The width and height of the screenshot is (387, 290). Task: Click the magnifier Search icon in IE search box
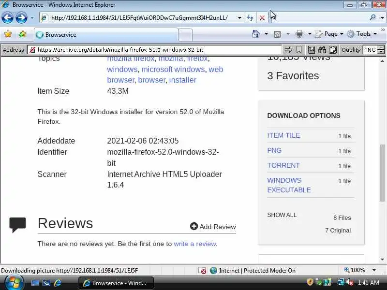point(372,17)
